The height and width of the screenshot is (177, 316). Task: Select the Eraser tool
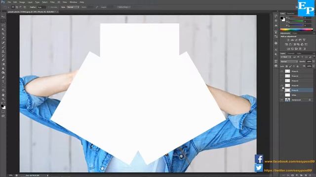tap(3, 60)
